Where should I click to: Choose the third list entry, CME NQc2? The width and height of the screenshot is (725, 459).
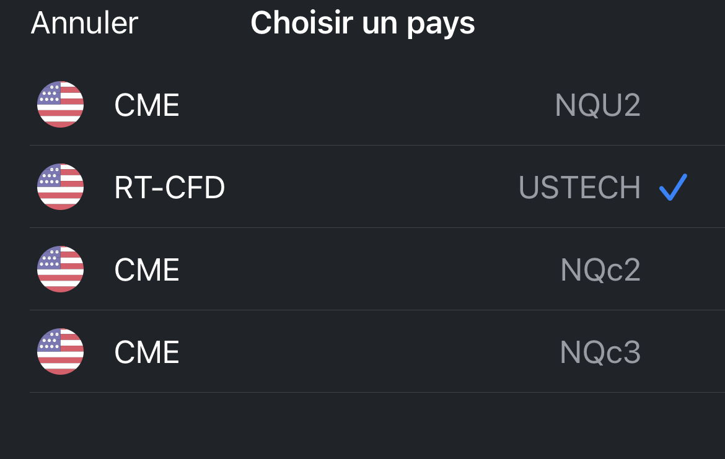372,270
